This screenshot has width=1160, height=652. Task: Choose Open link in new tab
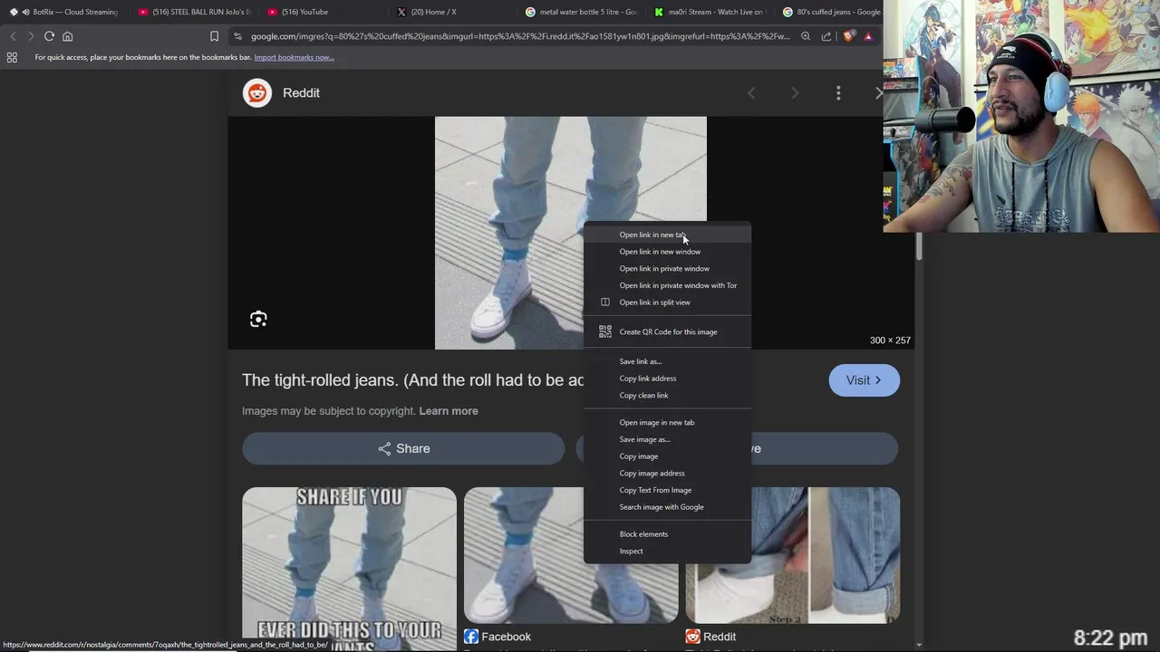[668, 235]
